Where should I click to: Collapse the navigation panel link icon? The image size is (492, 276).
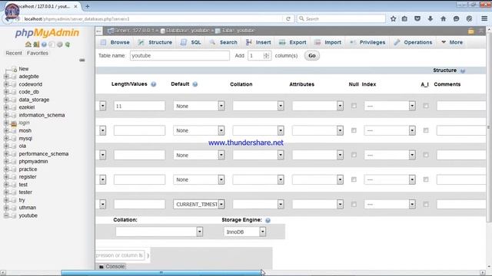tap(82, 60)
